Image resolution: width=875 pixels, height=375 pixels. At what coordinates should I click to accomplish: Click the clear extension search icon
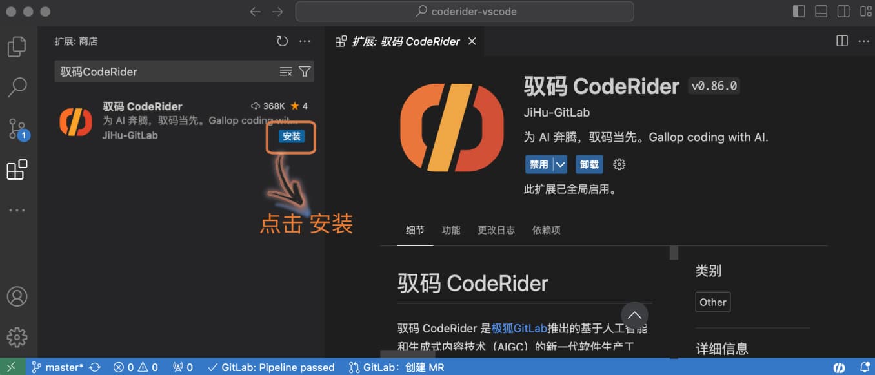[285, 72]
